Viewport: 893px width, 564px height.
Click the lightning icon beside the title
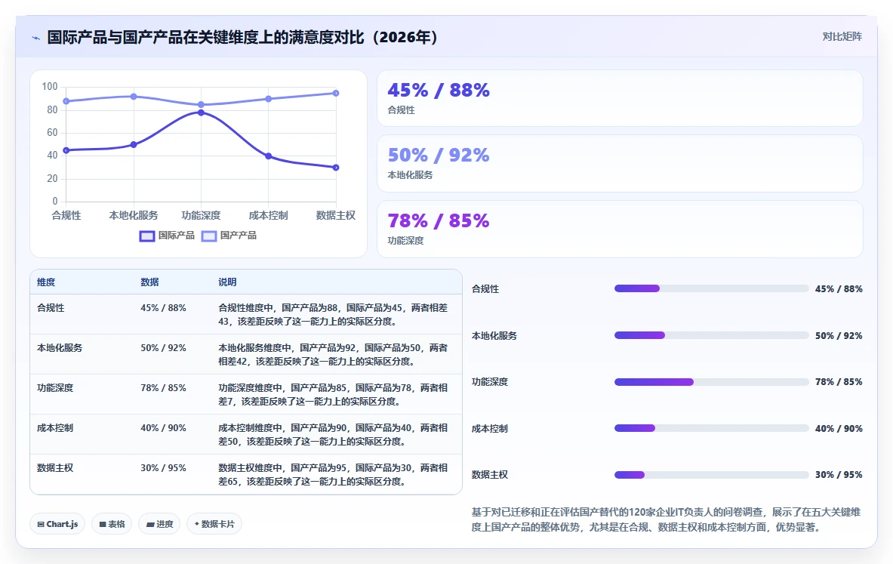tap(36, 39)
